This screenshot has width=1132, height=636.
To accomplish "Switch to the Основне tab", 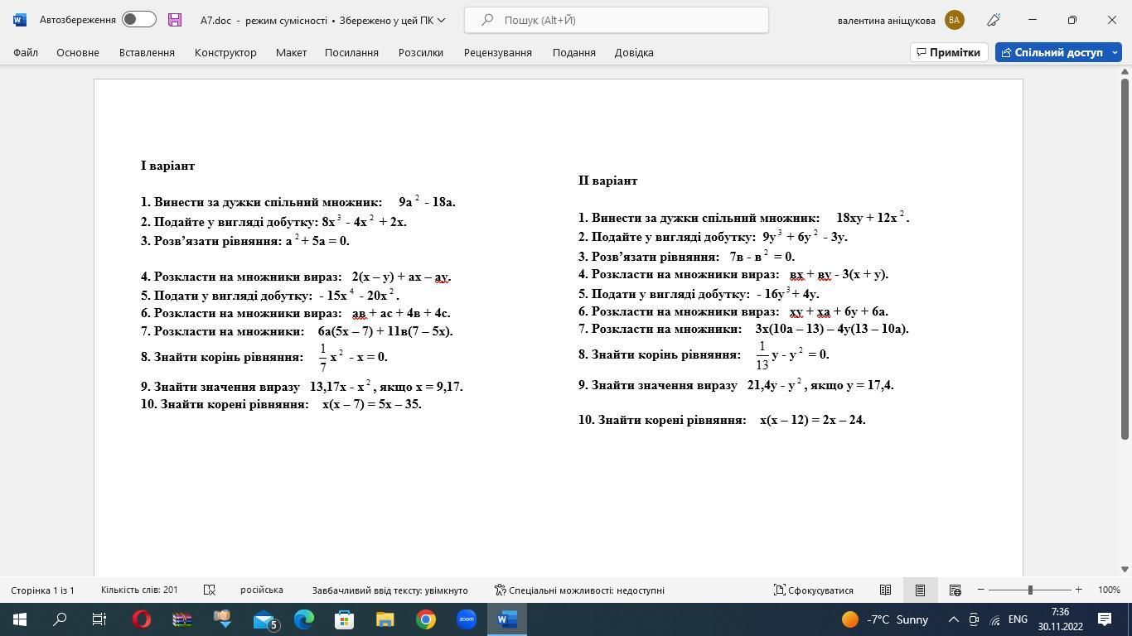I will (x=78, y=52).
